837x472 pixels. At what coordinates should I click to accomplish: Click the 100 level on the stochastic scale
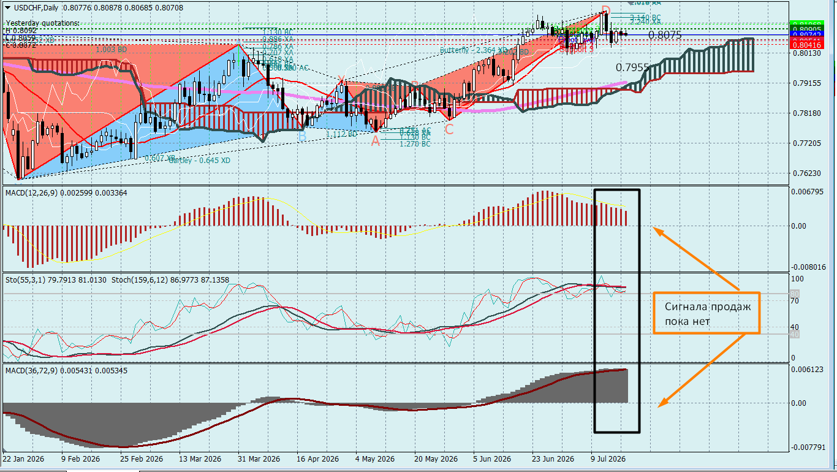click(798, 280)
